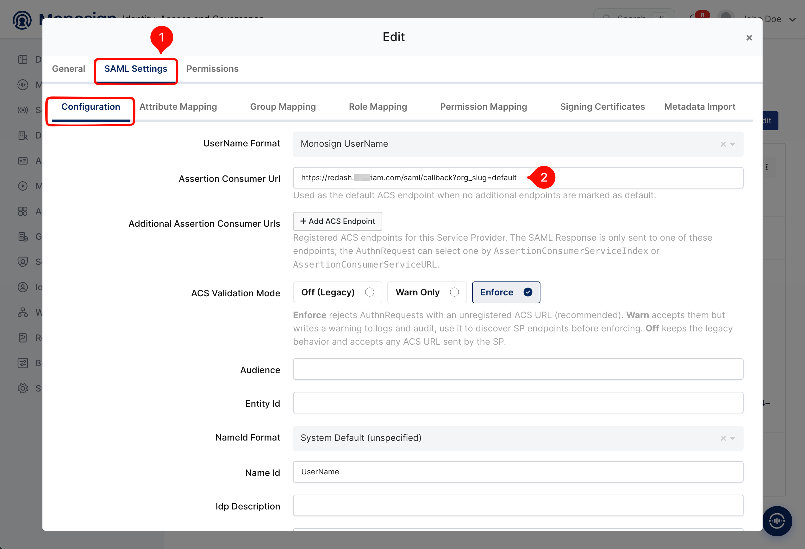The height and width of the screenshot is (549, 805).
Task: Open the identity user-circle sidebar icon
Action: 23,287
